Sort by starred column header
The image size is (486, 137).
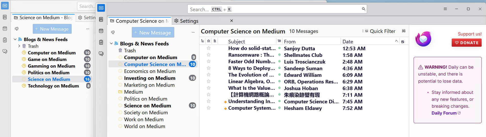tap(209, 41)
